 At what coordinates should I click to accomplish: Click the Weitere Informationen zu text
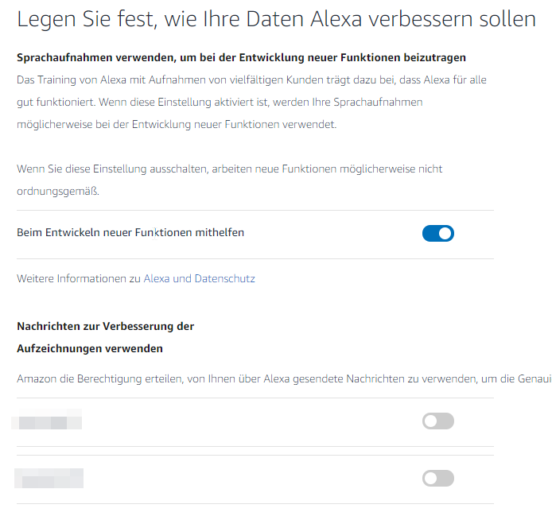[x=79, y=278]
